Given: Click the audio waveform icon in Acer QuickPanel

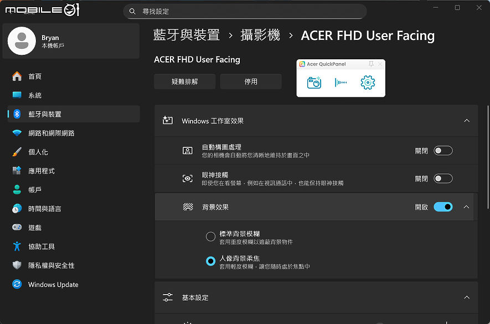Looking at the screenshot, I should click(x=341, y=83).
